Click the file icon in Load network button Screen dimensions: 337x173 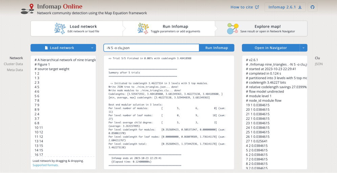tap(46, 48)
